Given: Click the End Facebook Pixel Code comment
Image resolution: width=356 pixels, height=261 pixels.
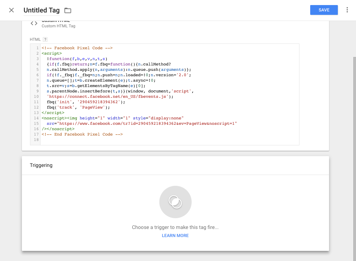Looking at the screenshot, I should (82, 134).
